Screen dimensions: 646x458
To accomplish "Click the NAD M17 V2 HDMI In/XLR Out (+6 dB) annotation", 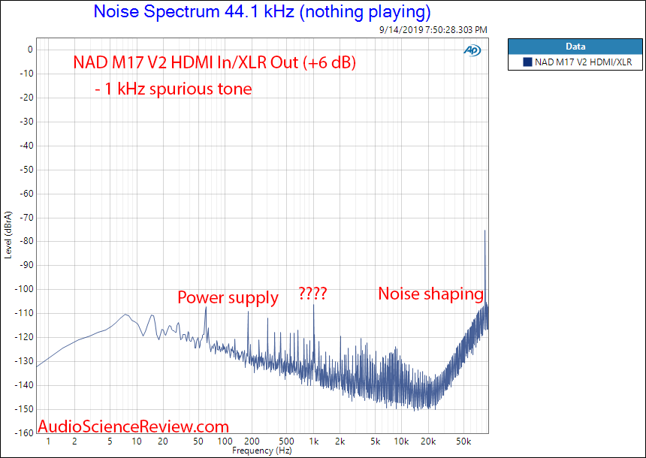I will click(x=214, y=62).
